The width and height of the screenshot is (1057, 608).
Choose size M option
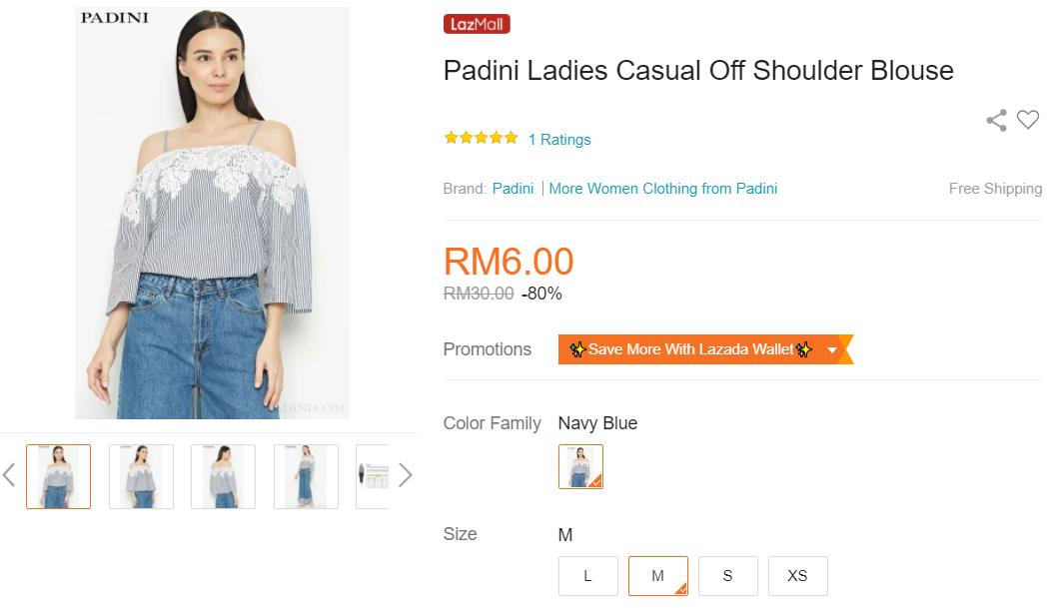click(657, 576)
